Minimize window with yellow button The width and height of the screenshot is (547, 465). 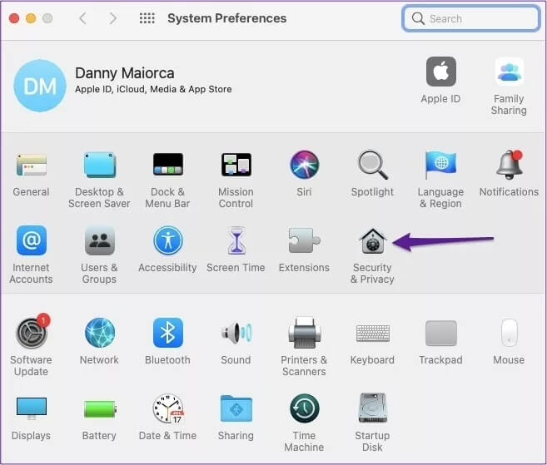(x=31, y=18)
